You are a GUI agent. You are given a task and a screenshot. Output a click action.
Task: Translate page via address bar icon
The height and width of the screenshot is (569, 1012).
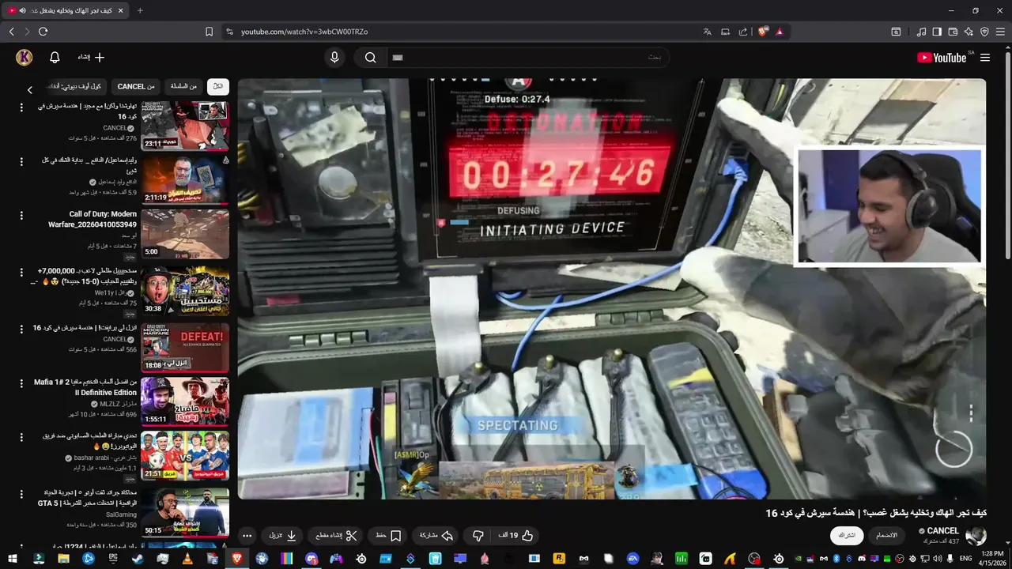click(707, 32)
